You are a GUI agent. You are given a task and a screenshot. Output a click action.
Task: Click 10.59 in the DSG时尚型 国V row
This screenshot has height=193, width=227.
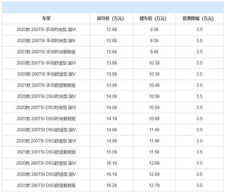[154, 96]
